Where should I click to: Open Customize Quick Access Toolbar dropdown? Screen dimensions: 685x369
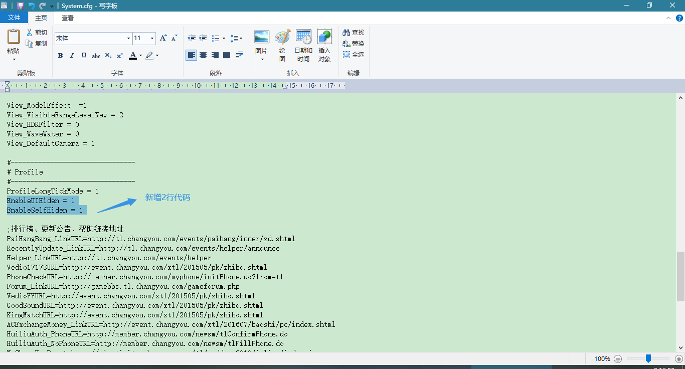(x=52, y=7)
